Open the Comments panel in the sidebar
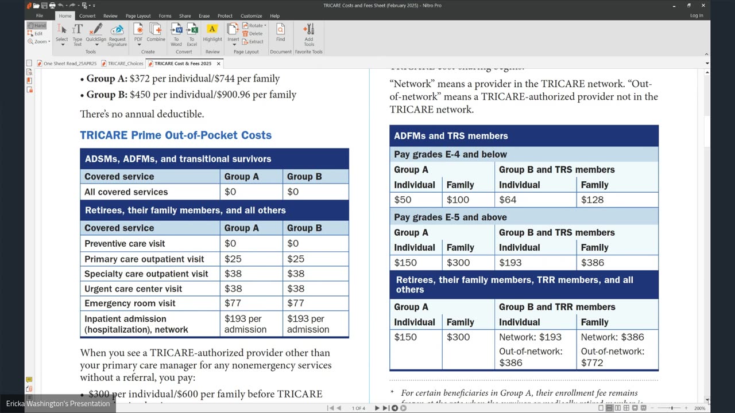The height and width of the screenshot is (413, 735). (x=29, y=380)
